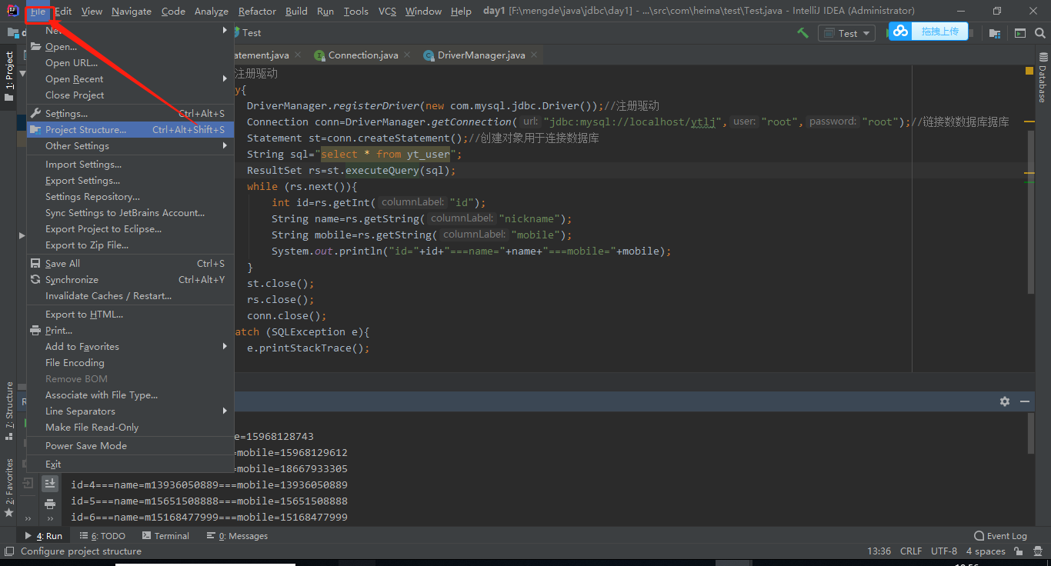Image resolution: width=1051 pixels, height=566 pixels.
Task: Click the Event Log button
Action: coord(1000,536)
